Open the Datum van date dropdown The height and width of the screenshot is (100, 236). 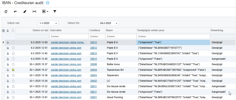56,23
